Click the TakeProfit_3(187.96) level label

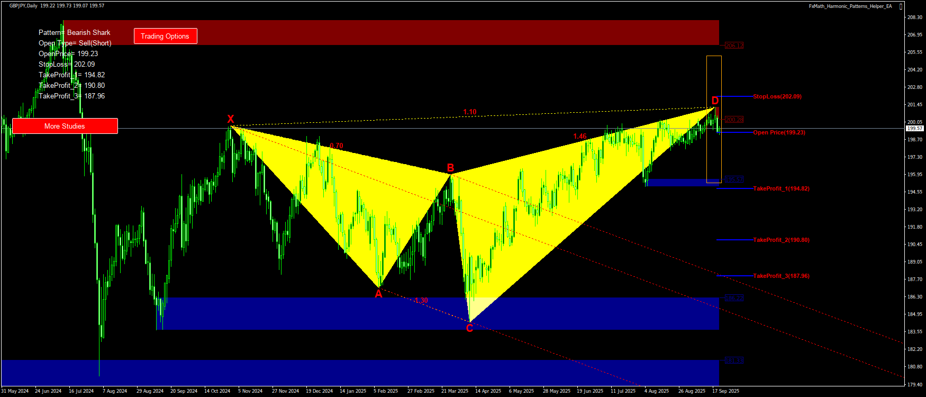[x=781, y=276]
